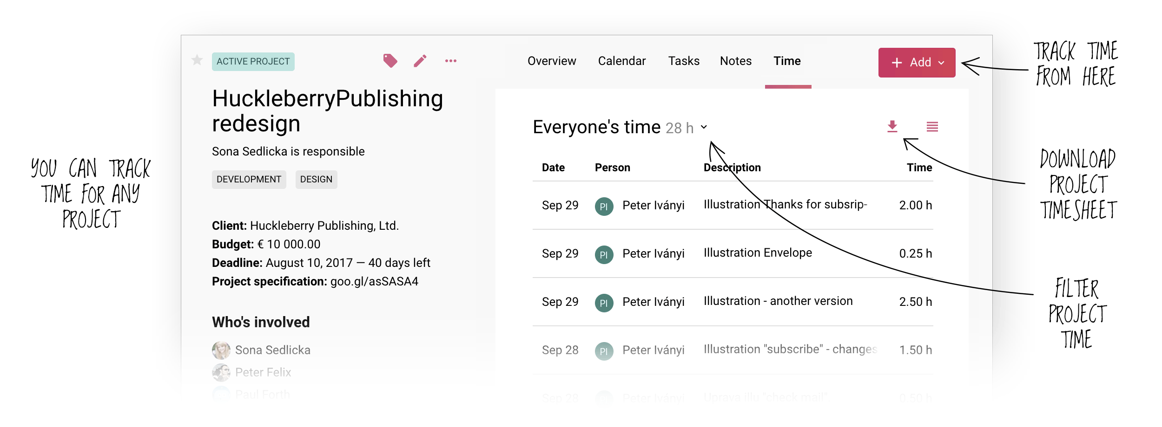The width and height of the screenshot is (1162, 427).
Task: Click the Description column header
Action: (732, 168)
